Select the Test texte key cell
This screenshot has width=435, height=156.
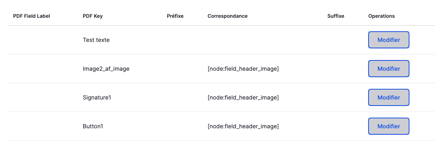96,40
